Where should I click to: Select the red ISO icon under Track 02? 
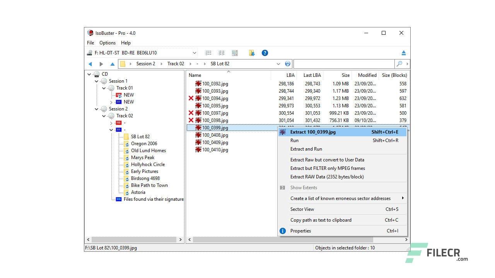tap(118, 122)
